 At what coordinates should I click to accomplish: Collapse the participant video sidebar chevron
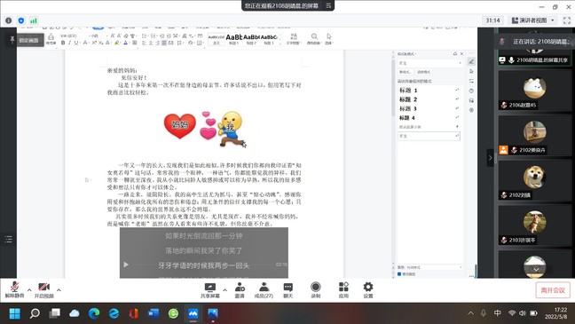[491, 158]
